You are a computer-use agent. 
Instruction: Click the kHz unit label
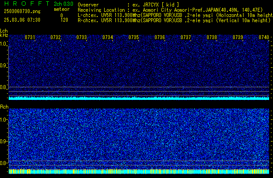click(x=4, y=35)
